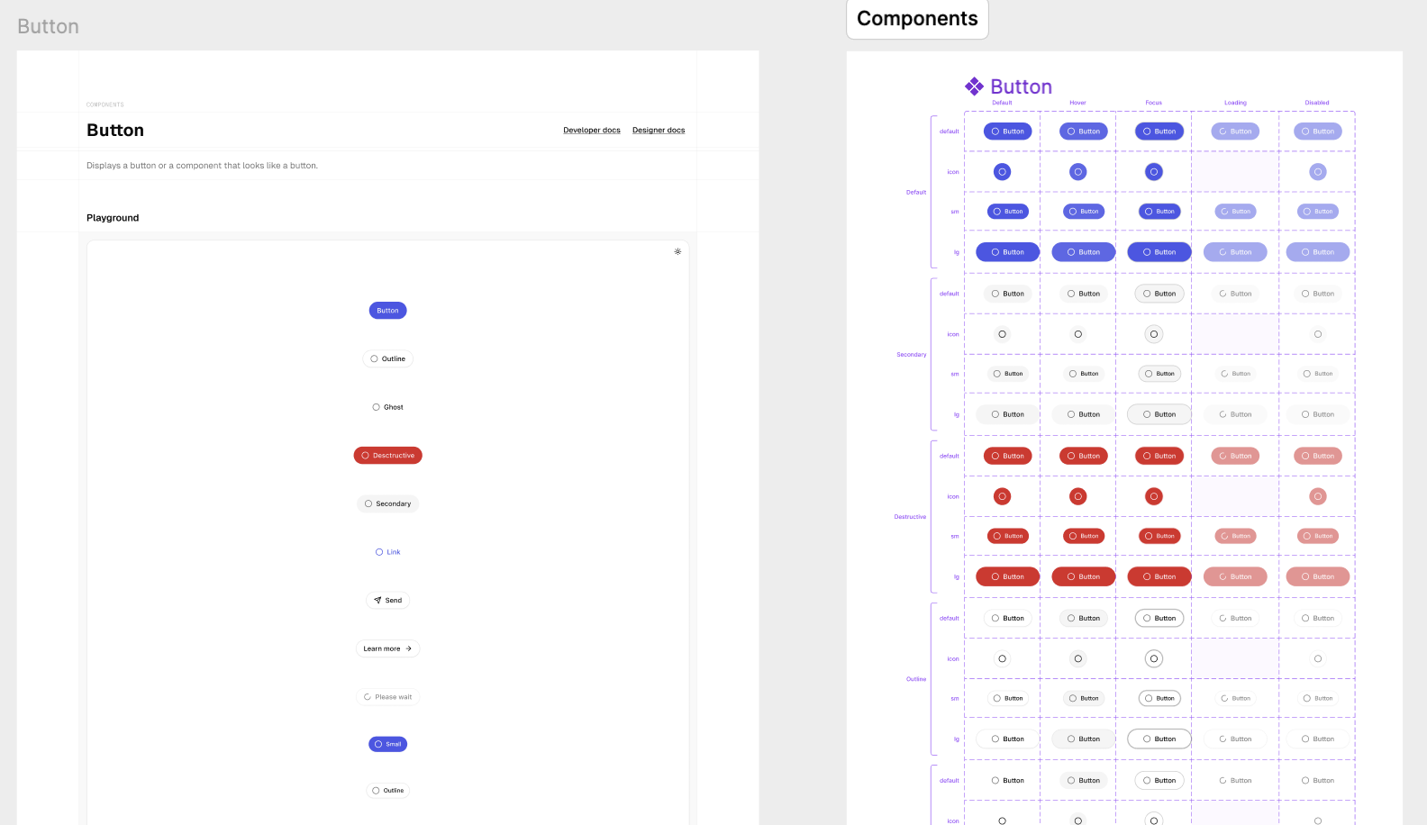This screenshot has height=825, width=1427.
Task: Select the Focus column header
Action: 1154,103
